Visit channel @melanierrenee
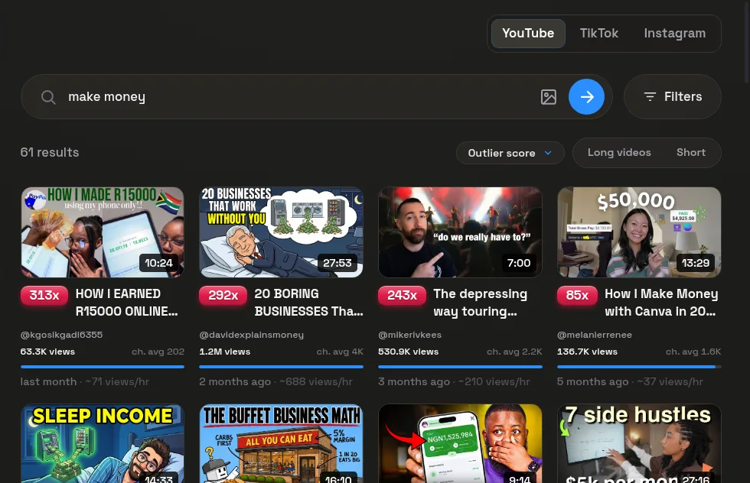 (595, 335)
